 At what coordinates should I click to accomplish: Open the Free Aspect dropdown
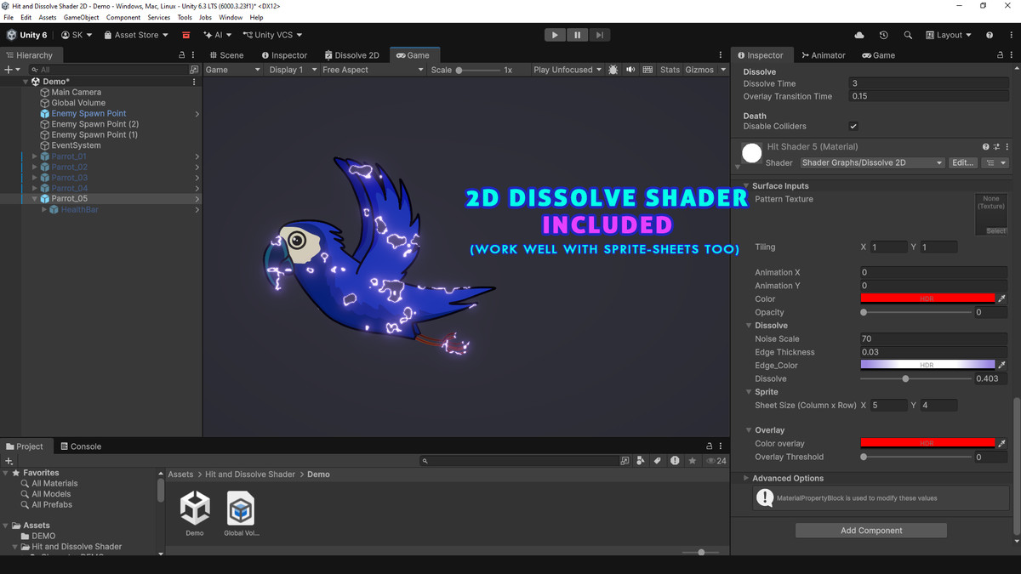(x=373, y=70)
